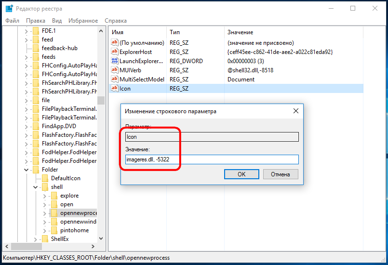Click the feed folder icon

(x=36, y=40)
